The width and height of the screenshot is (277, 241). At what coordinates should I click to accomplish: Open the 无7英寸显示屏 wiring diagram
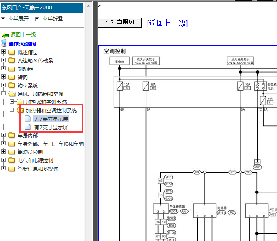[51, 119]
